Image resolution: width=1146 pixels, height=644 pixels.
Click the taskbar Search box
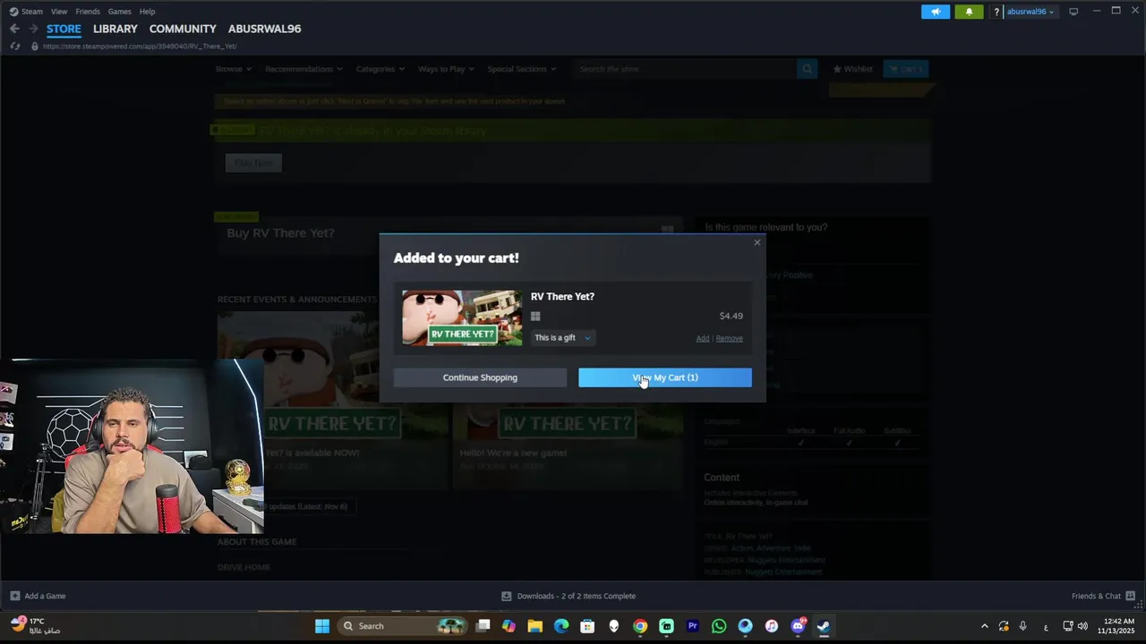pos(403,626)
